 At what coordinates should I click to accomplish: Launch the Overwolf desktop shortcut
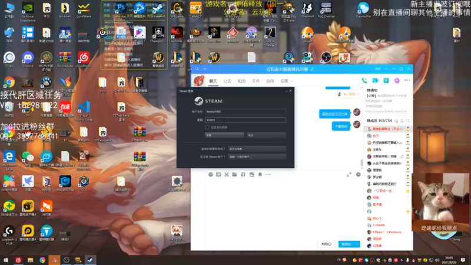[x=307, y=11]
